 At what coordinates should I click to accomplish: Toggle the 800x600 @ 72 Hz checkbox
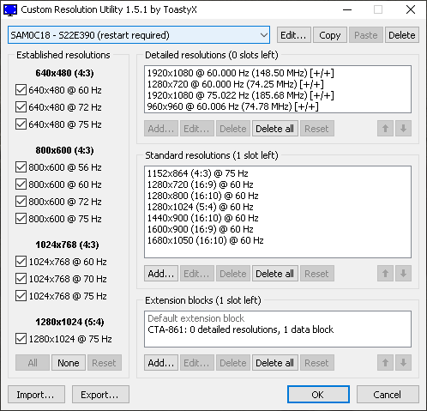tap(21, 202)
